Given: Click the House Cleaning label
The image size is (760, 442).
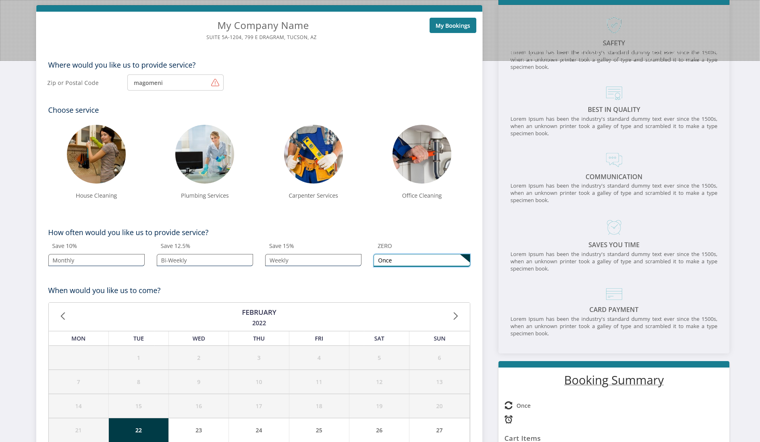Looking at the screenshot, I should [96, 196].
